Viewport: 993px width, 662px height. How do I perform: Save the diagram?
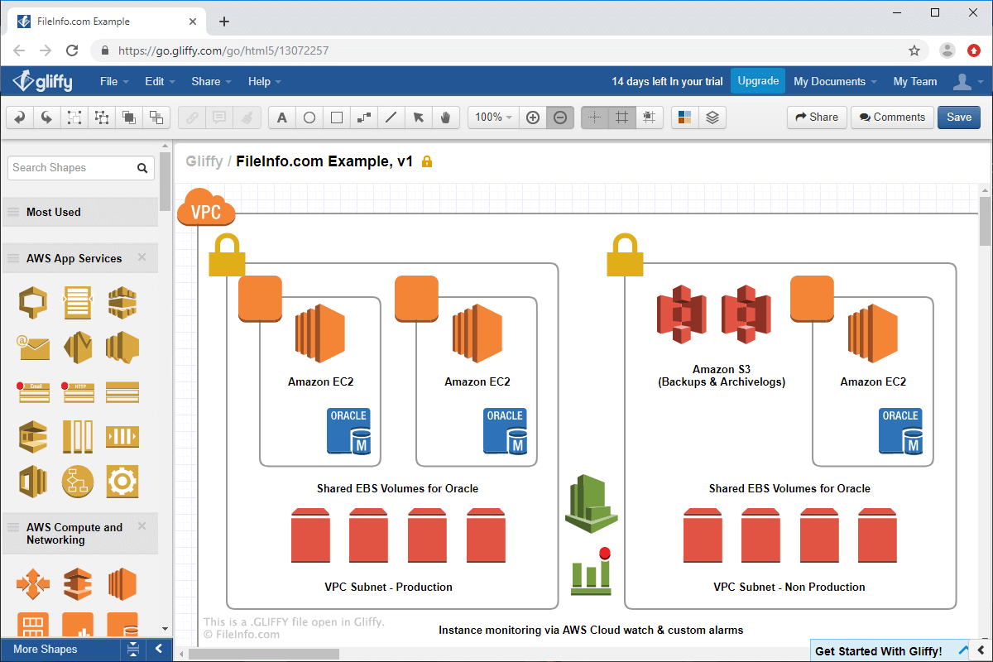click(959, 118)
